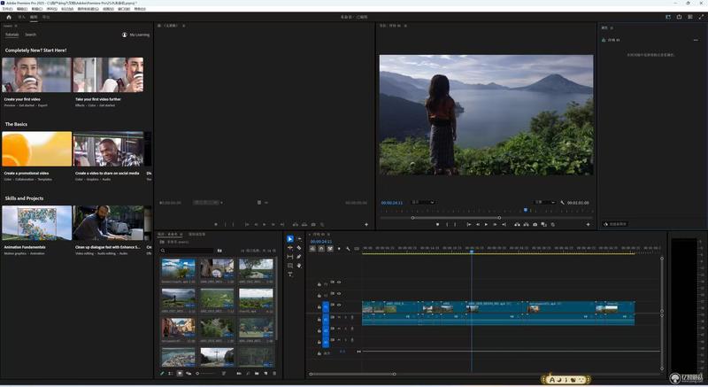Click Program Monitor blue timecode 00:00:24:21
Viewport: 708px width, 387px height.
coord(392,203)
